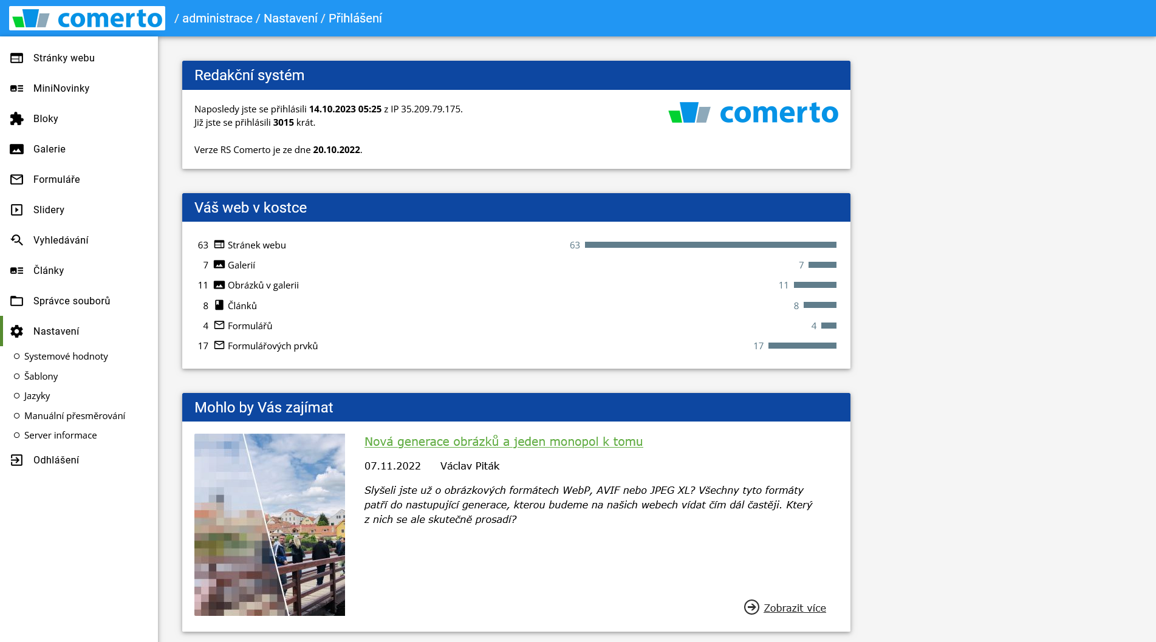The height and width of the screenshot is (642, 1156).
Task: Click the Stránek webu statistics row label
Action: [x=256, y=245]
